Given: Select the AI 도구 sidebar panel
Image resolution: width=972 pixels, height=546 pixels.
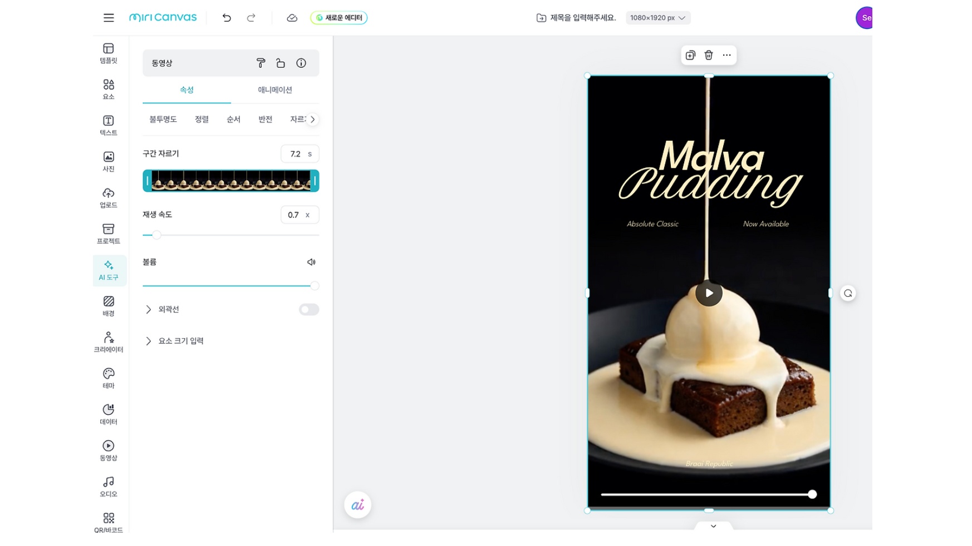Looking at the screenshot, I should click(109, 270).
